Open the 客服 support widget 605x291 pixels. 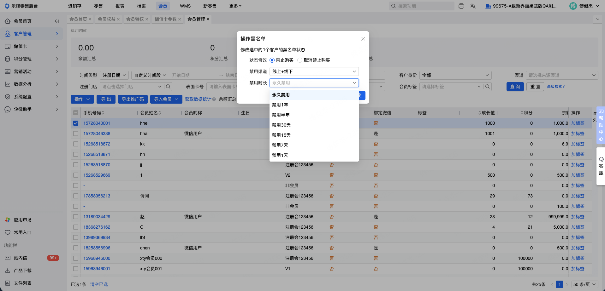[601, 166]
